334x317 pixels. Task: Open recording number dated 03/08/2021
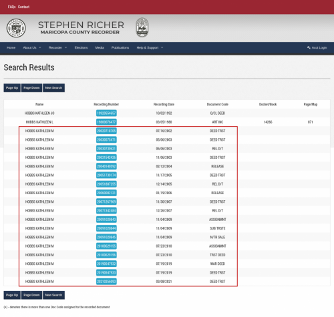[106, 282]
